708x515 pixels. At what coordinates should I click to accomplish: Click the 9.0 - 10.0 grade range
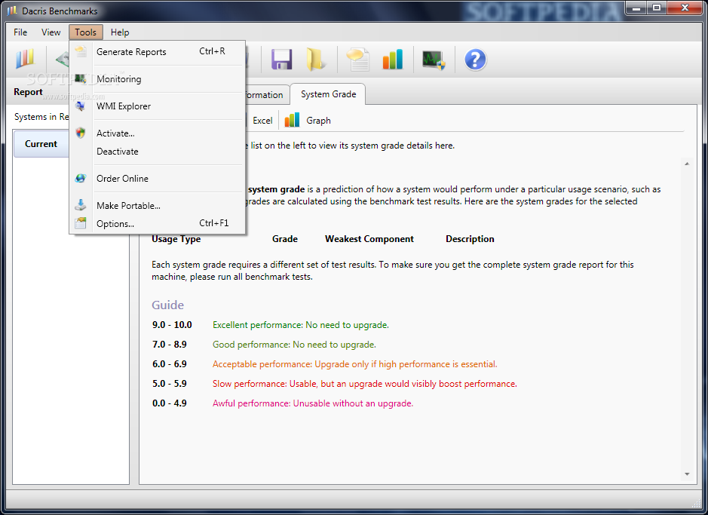[x=172, y=324]
